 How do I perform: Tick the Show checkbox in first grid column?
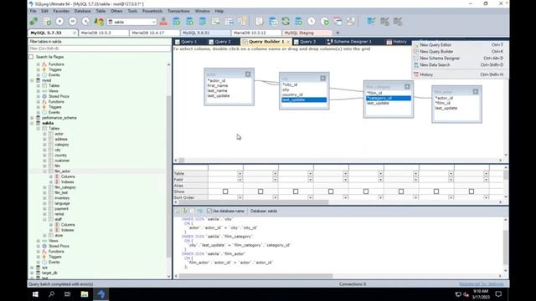(x=225, y=191)
